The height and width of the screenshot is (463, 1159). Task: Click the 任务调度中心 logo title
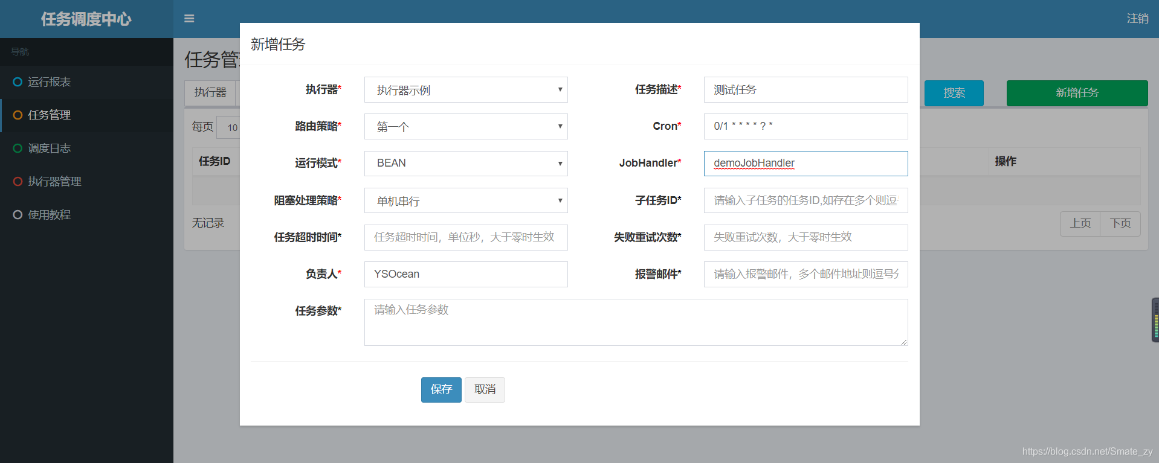point(86,19)
